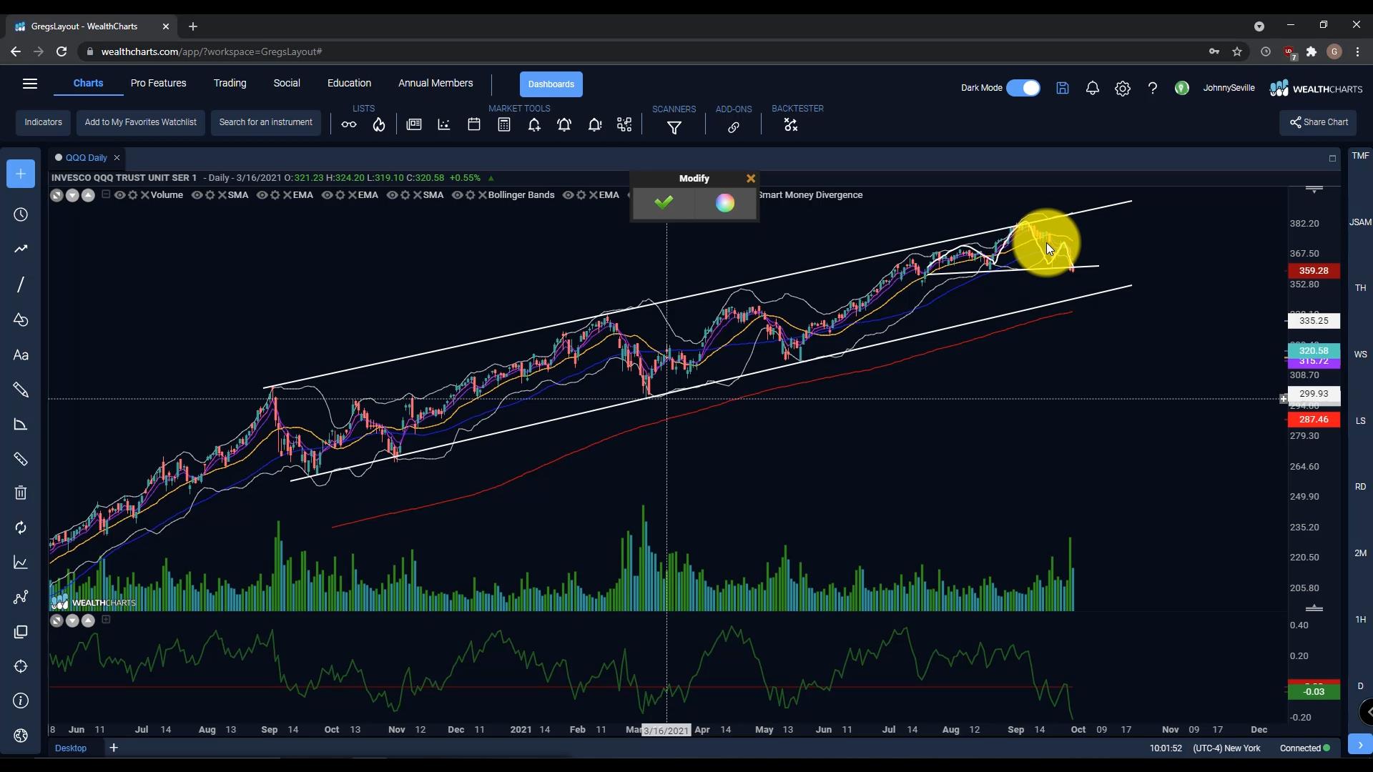
Task: Open the scatter chart tool icon
Action: [x=444, y=125]
